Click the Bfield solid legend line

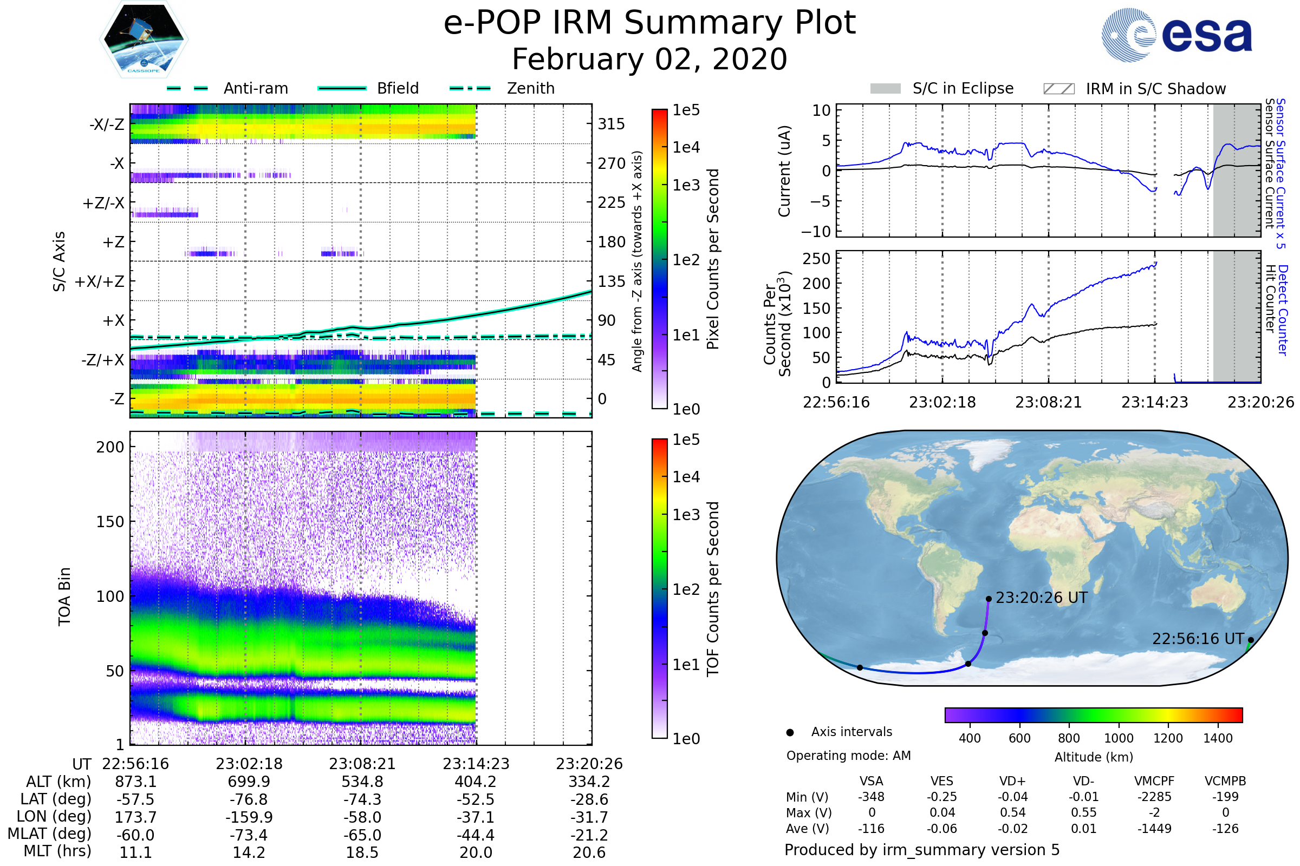pos(342,88)
